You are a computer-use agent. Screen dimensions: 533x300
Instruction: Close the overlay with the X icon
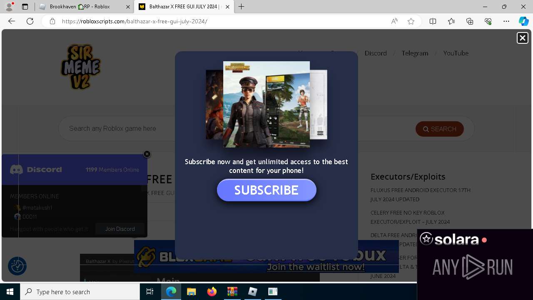pos(522,38)
